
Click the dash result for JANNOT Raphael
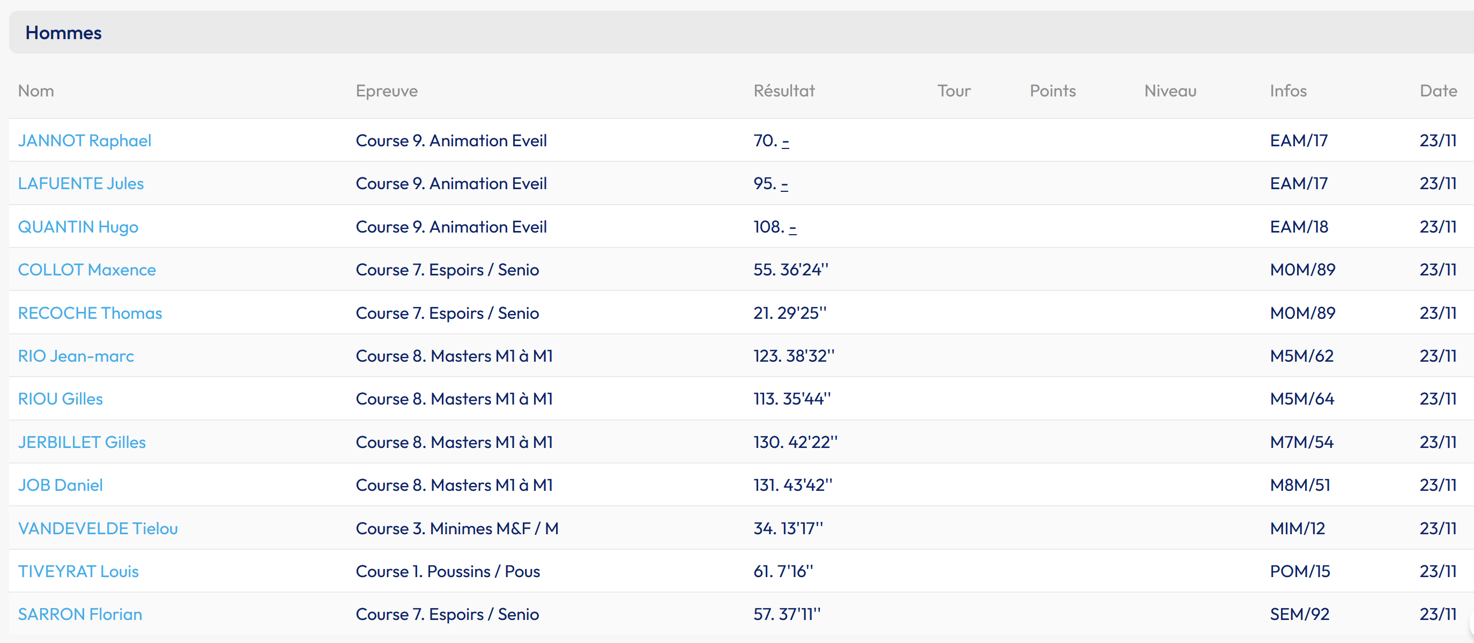785,142
